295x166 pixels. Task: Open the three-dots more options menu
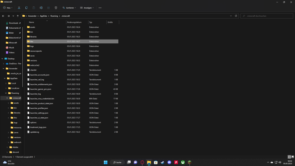(100, 8)
